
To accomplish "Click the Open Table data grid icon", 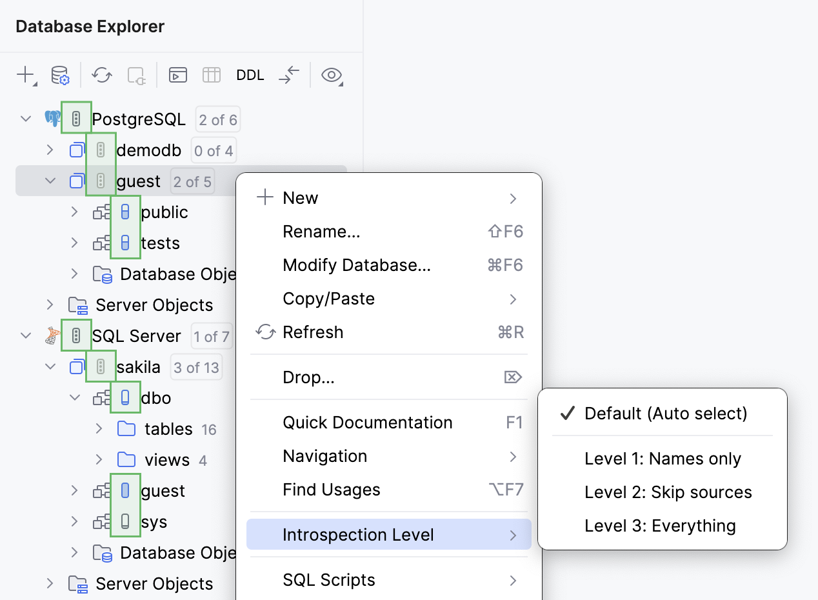I will click(x=211, y=75).
